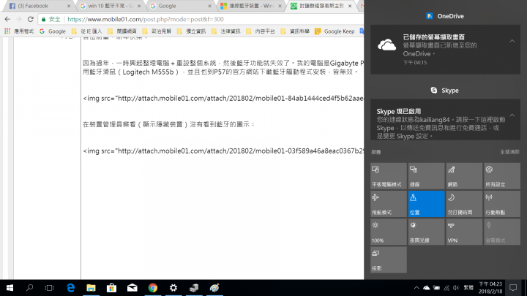The image size is (527, 296).
Task: Click 全部清除 to clear all notifications
Action: click(510, 152)
